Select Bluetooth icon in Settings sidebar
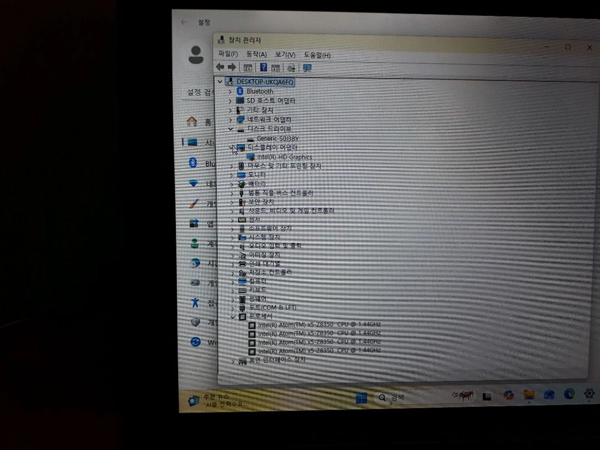This screenshot has width=600, height=450. (193, 163)
